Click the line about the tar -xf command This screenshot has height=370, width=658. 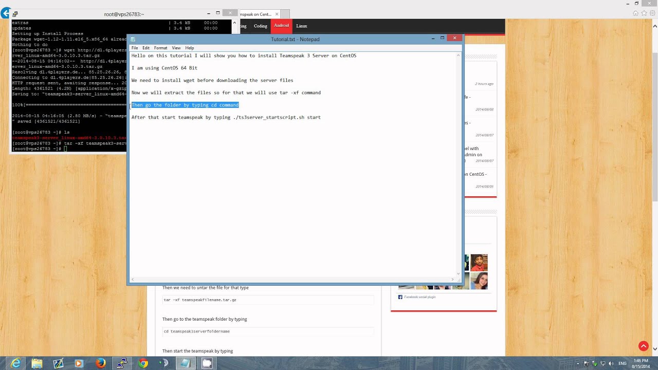click(x=226, y=92)
